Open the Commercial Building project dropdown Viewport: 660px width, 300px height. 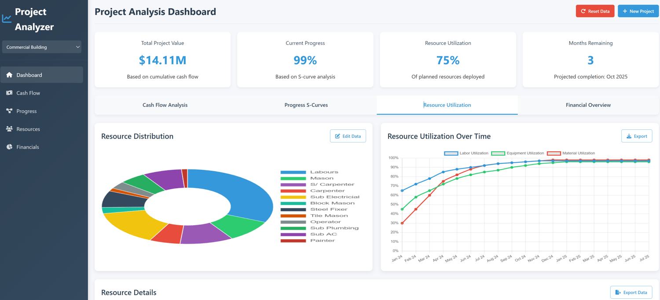[x=42, y=47]
